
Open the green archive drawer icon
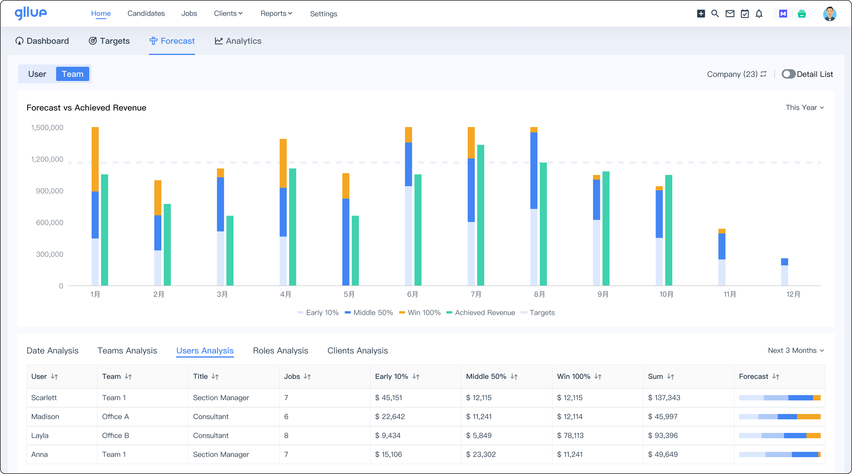tap(802, 14)
